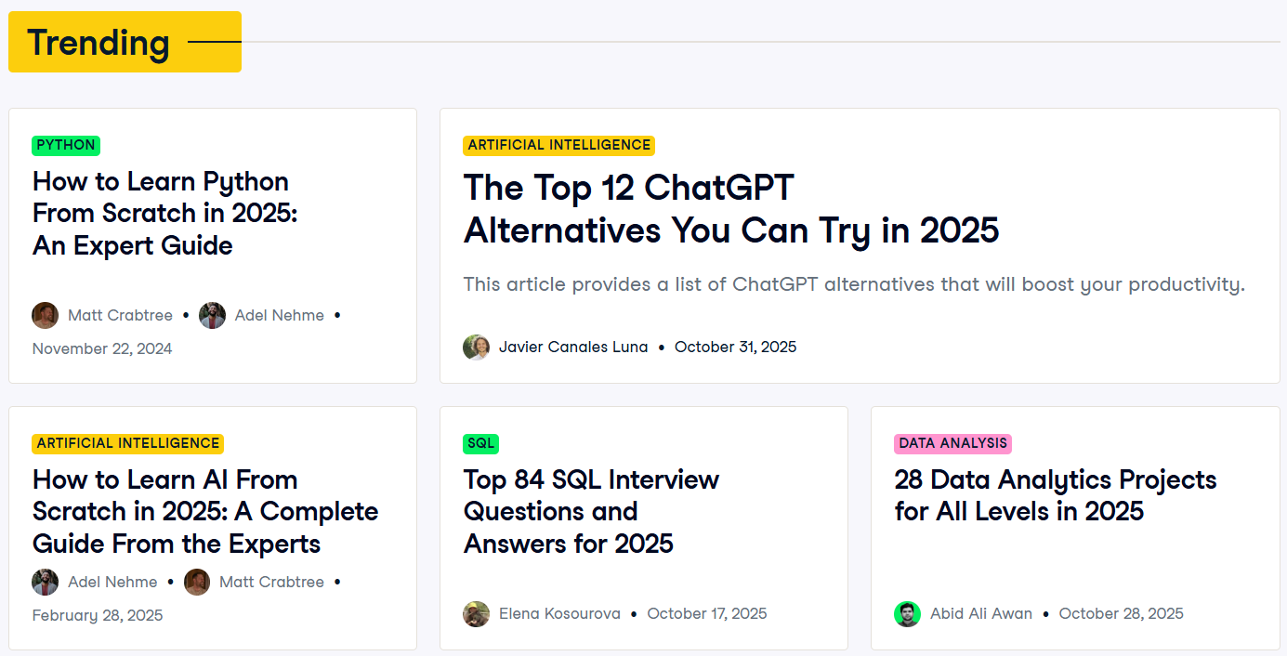Click Javier Canales Luna's avatar photo
The image size is (1287, 656).
(x=476, y=347)
